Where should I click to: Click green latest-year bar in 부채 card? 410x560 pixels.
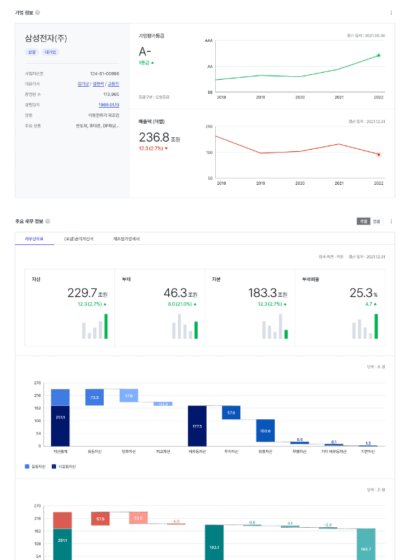tap(196, 330)
